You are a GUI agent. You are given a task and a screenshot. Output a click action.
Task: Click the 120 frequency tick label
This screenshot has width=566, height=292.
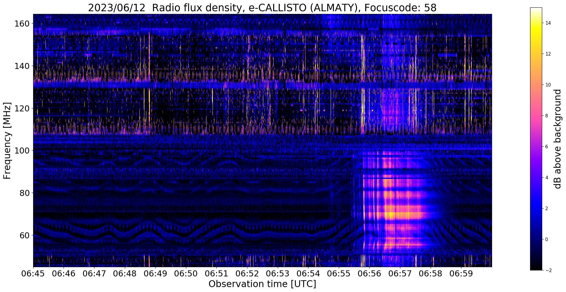tap(21, 108)
